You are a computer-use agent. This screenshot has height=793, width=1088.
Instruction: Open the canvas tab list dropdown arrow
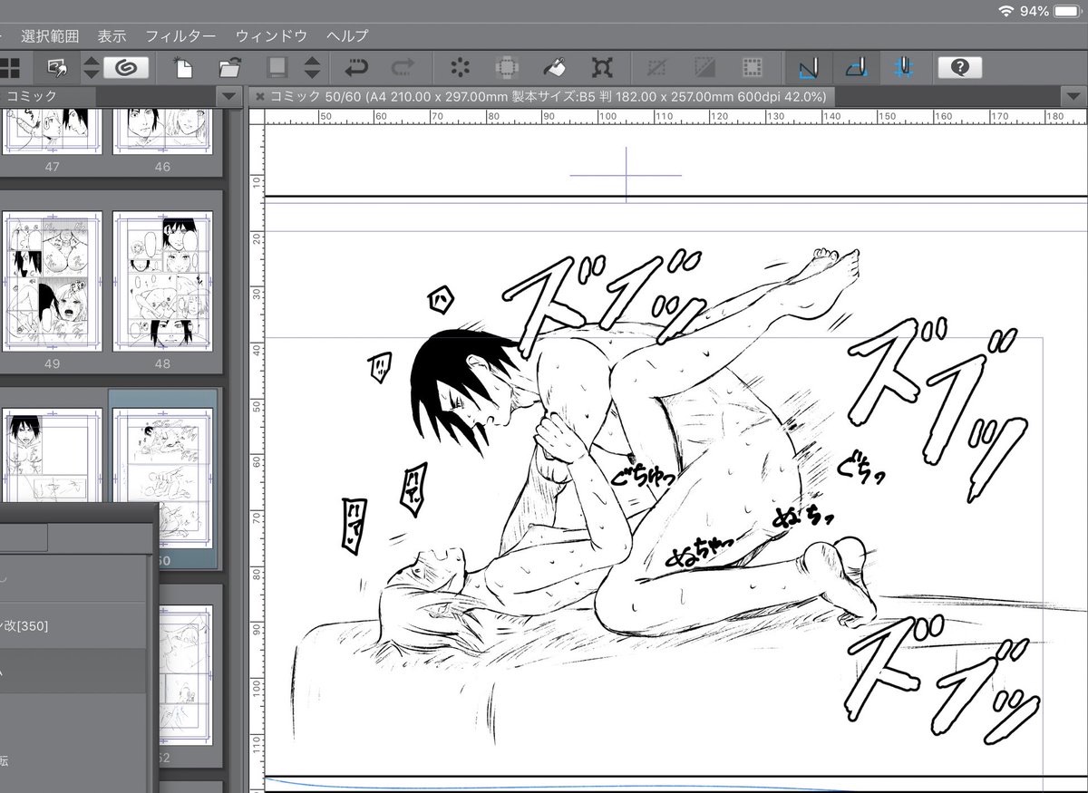tap(1075, 96)
